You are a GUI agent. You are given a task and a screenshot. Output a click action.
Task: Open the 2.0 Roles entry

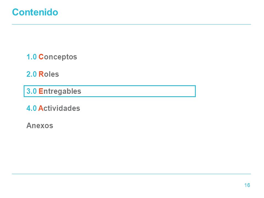tap(43, 74)
